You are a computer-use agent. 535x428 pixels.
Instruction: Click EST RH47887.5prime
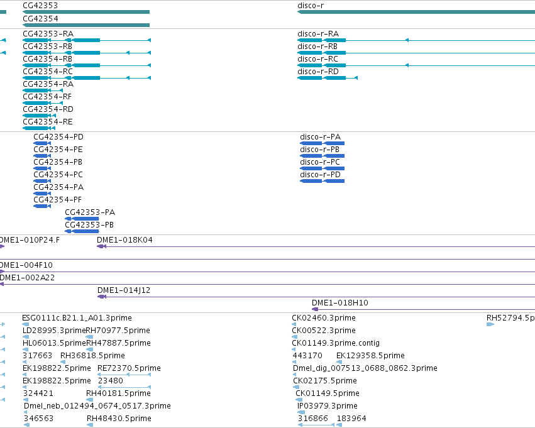118,343
